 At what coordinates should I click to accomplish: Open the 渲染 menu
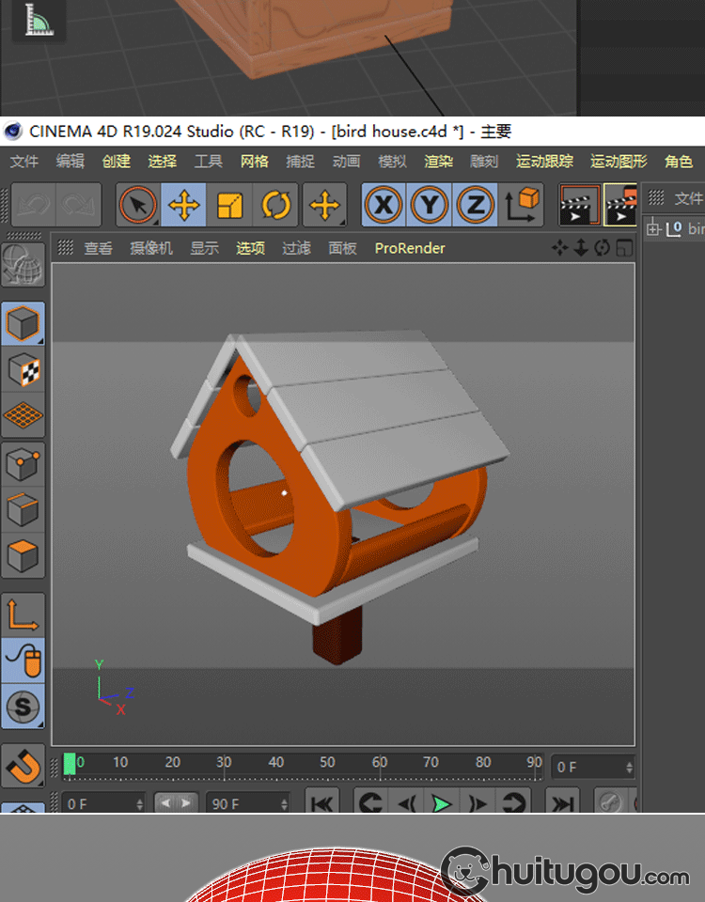pos(439,162)
